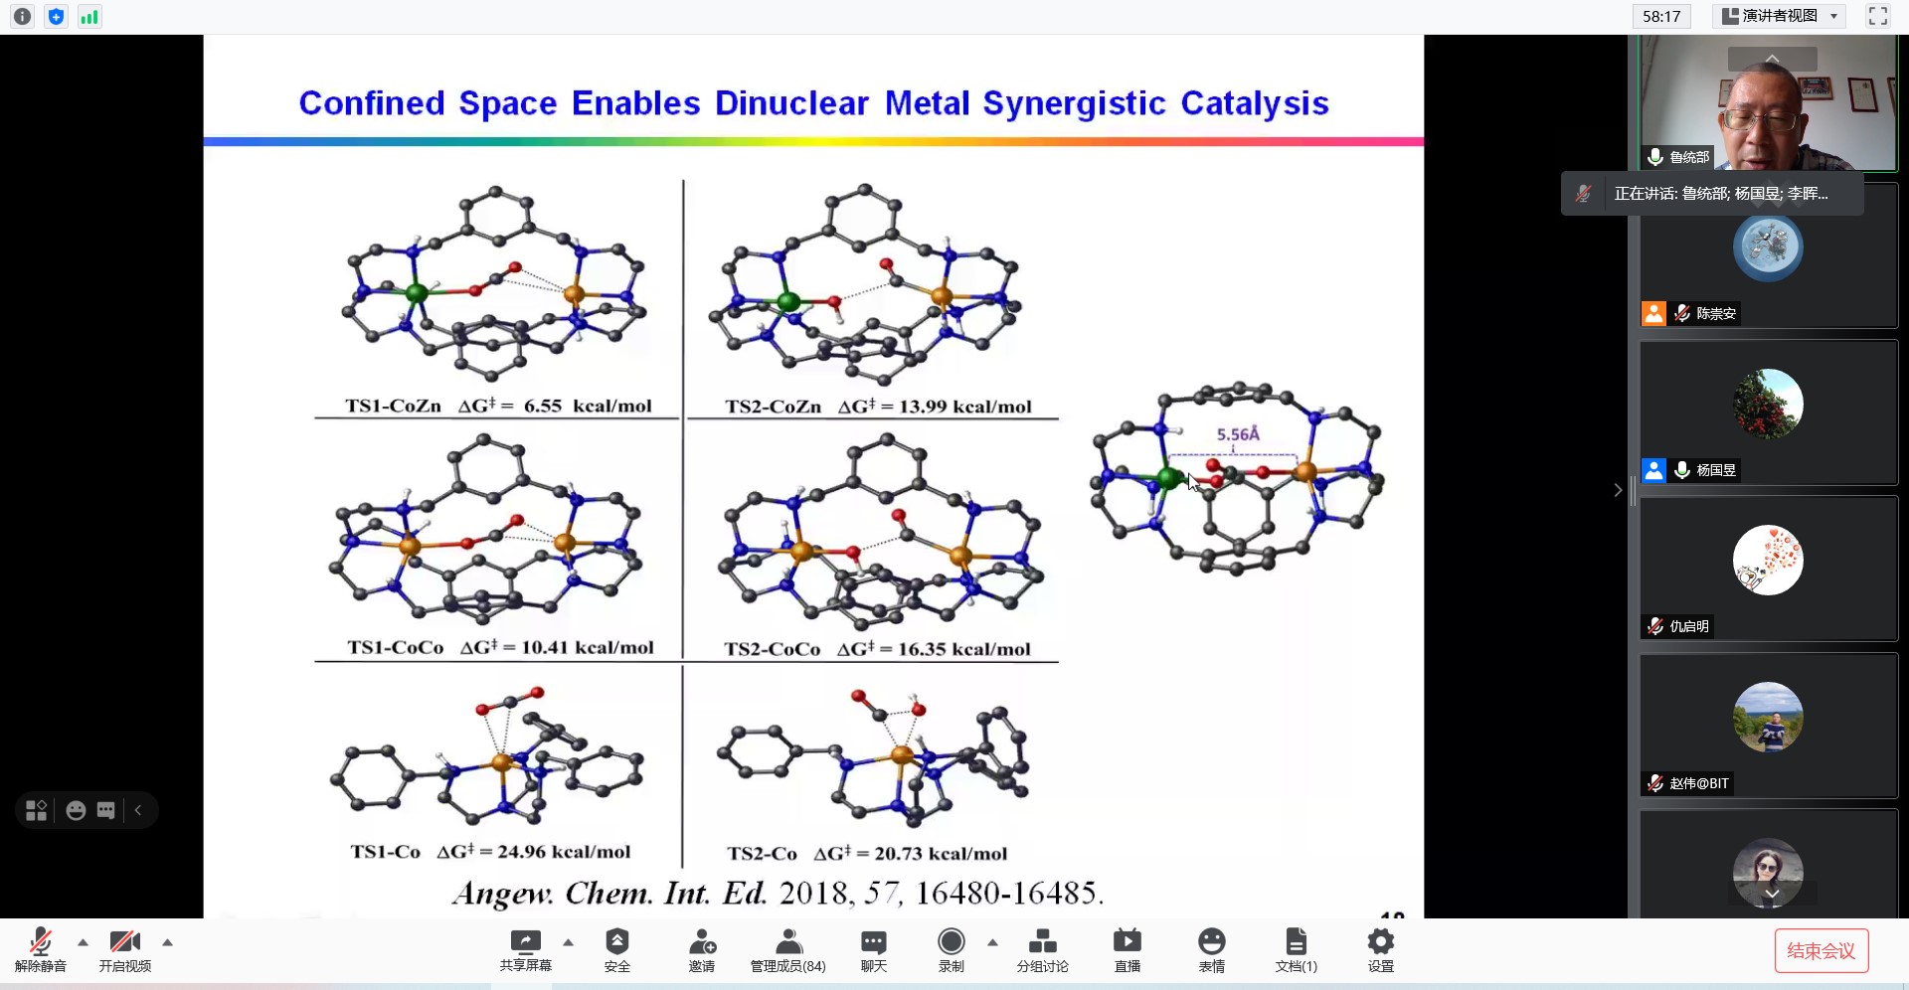1909x990 pixels.
Task: Open the 设置 settings gear
Action: [1380, 949]
